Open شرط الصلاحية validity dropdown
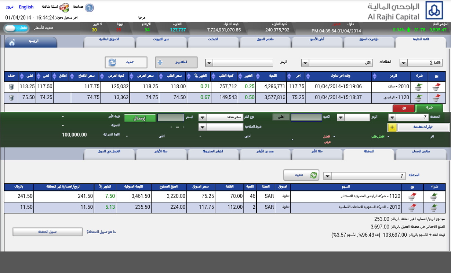Viewport: 451px width, 273px height. (202, 127)
